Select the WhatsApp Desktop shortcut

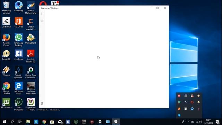(x=18, y=40)
